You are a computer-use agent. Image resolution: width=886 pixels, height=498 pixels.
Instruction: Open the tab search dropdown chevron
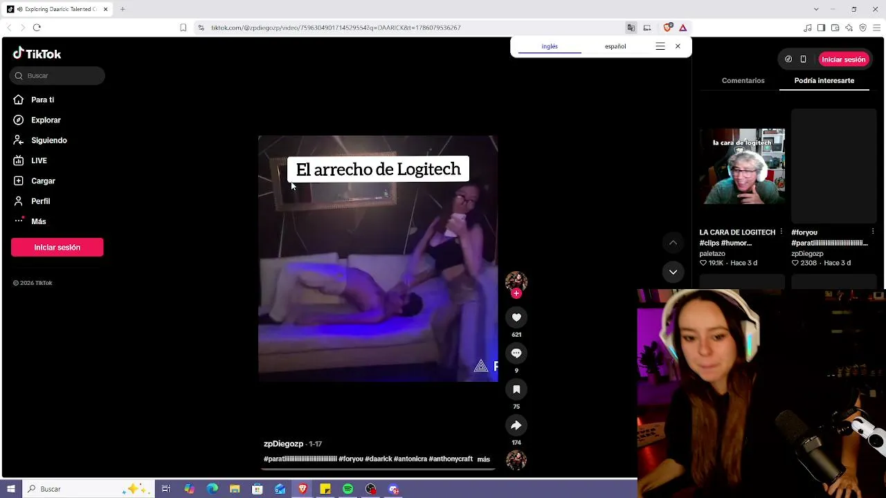tap(816, 9)
